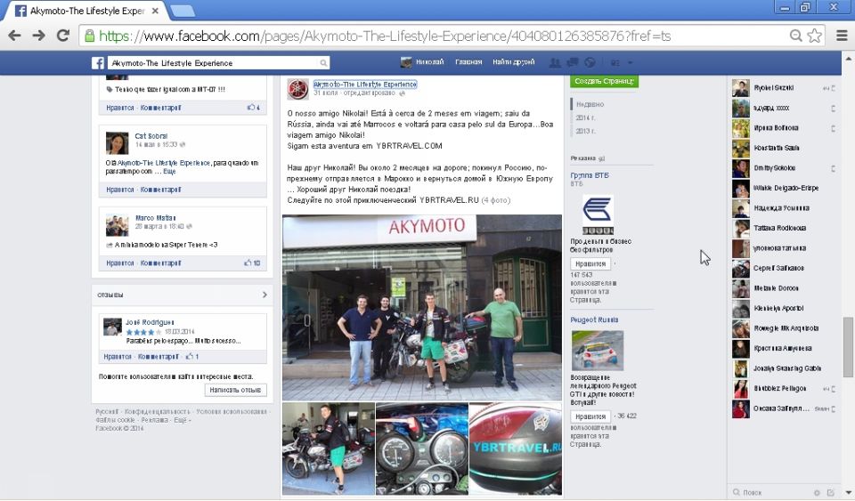
Task: Click the Написать отзыв button
Action: pyautogui.click(x=235, y=390)
